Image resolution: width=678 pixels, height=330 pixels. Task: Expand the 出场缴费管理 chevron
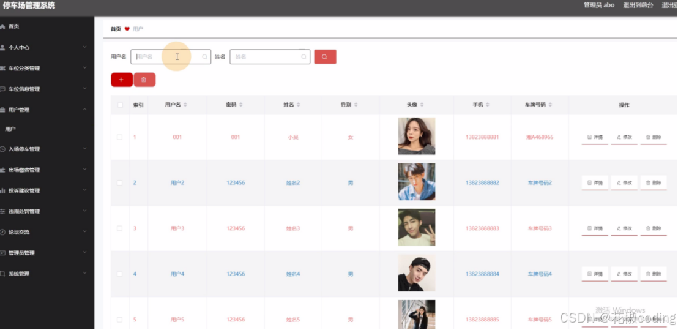pos(84,169)
